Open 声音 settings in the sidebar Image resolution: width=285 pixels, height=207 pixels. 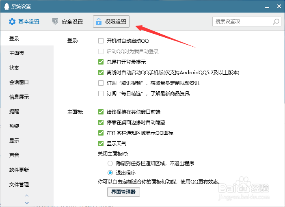tap(27, 155)
